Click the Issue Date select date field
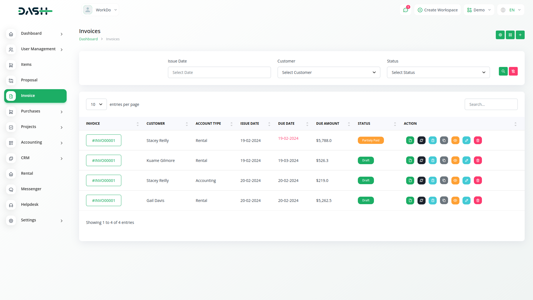Screen dimensions: 533x300 (219, 72)
